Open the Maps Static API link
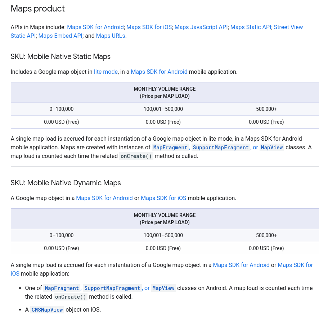Viewport: 328px width, 317px height. (x=251, y=27)
